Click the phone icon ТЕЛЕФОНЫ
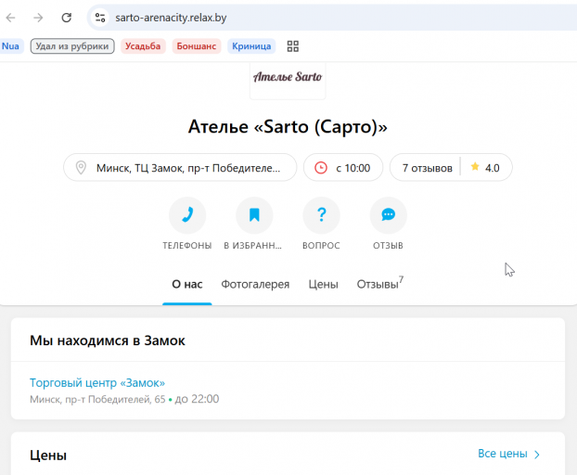 [x=187, y=215]
